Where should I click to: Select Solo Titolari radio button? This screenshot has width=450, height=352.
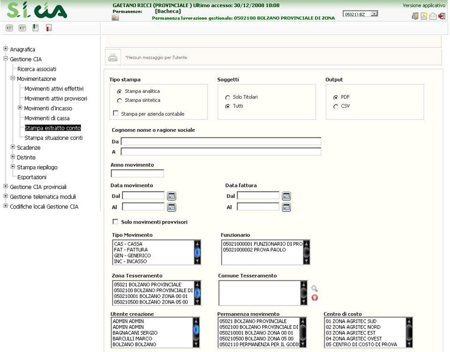pyautogui.click(x=227, y=98)
